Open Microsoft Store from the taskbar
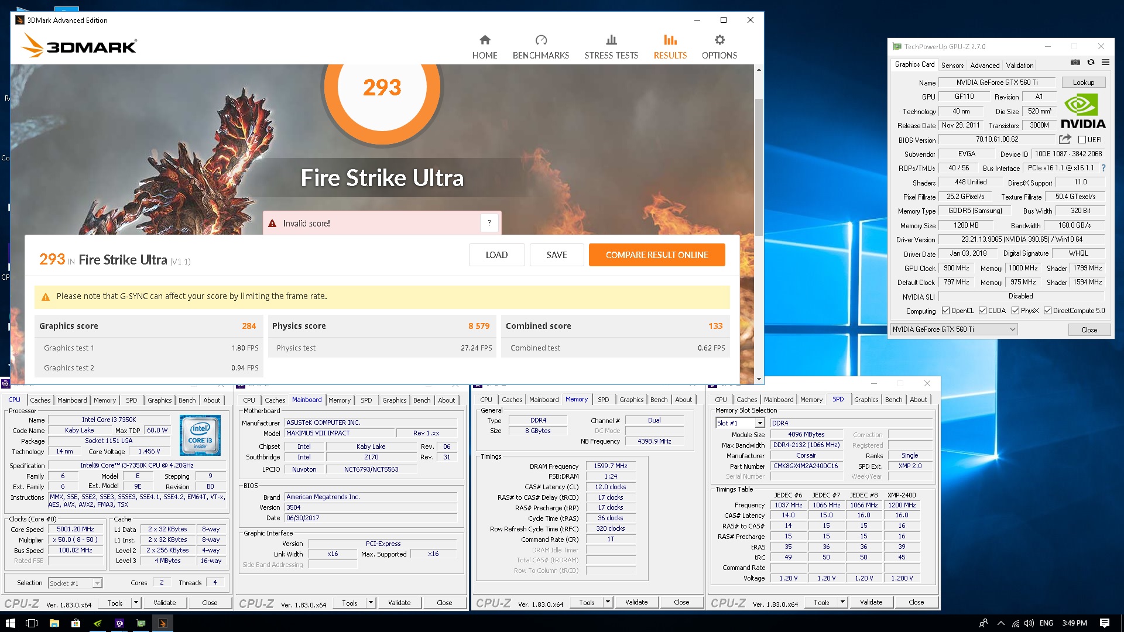Image resolution: width=1124 pixels, height=632 pixels. (x=76, y=623)
